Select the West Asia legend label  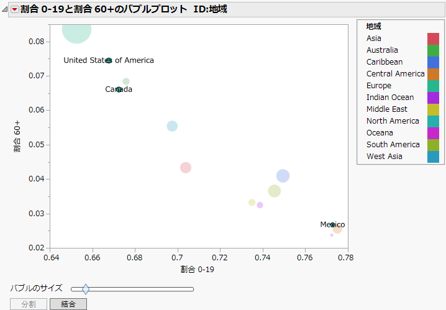pos(385,157)
